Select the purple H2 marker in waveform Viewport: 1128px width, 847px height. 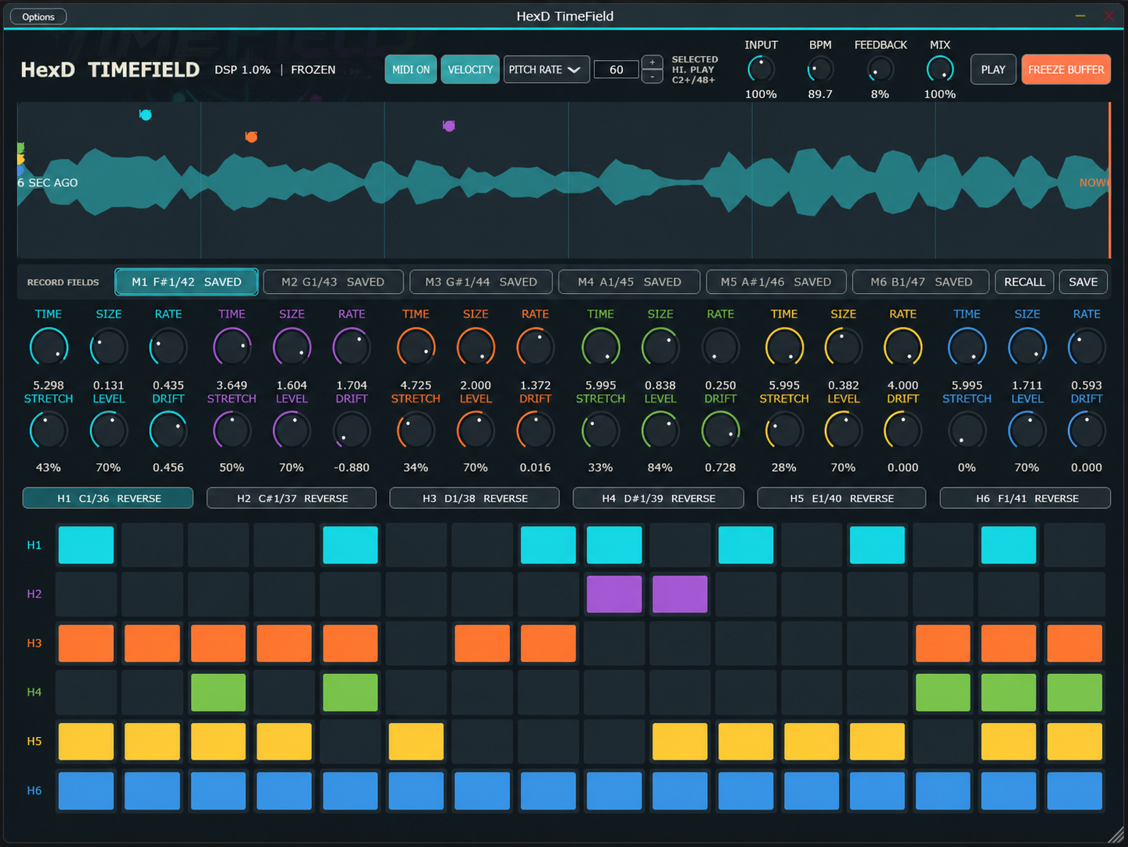click(449, 125)
